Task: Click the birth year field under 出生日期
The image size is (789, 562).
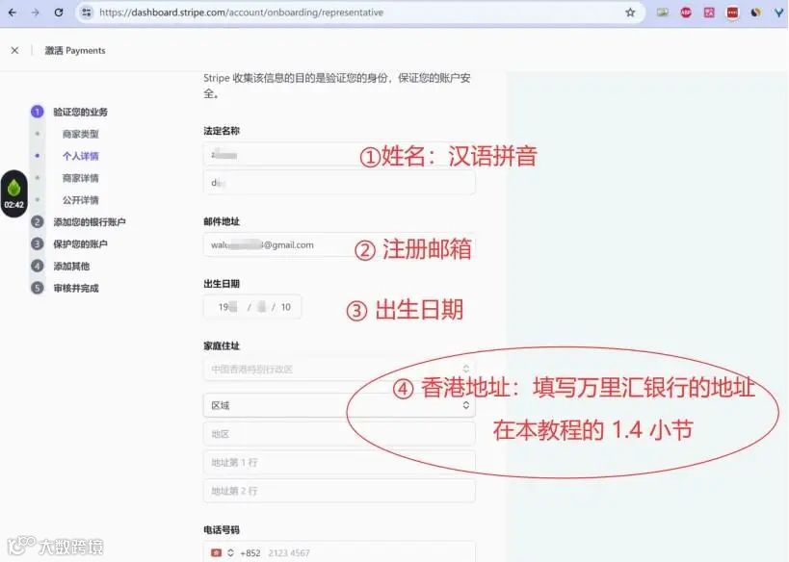Action: pyautogui.click(x=226, y=306)
